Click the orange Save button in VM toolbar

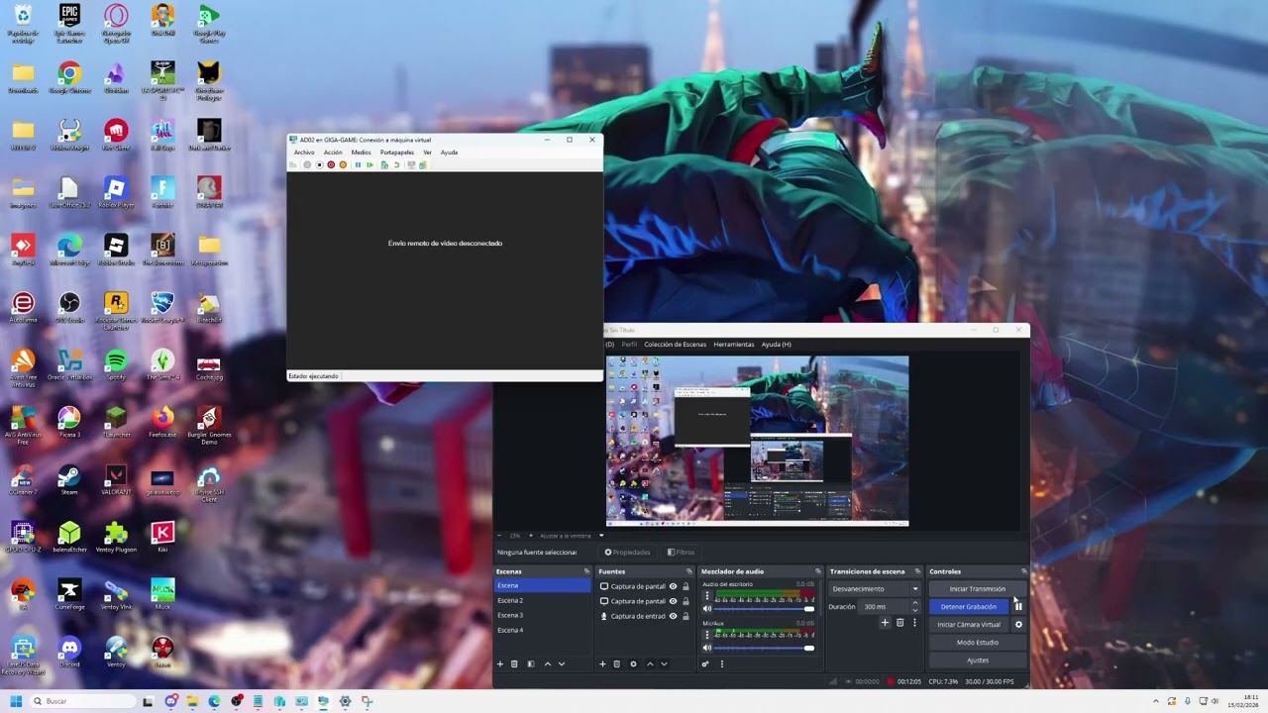[343, 164]
